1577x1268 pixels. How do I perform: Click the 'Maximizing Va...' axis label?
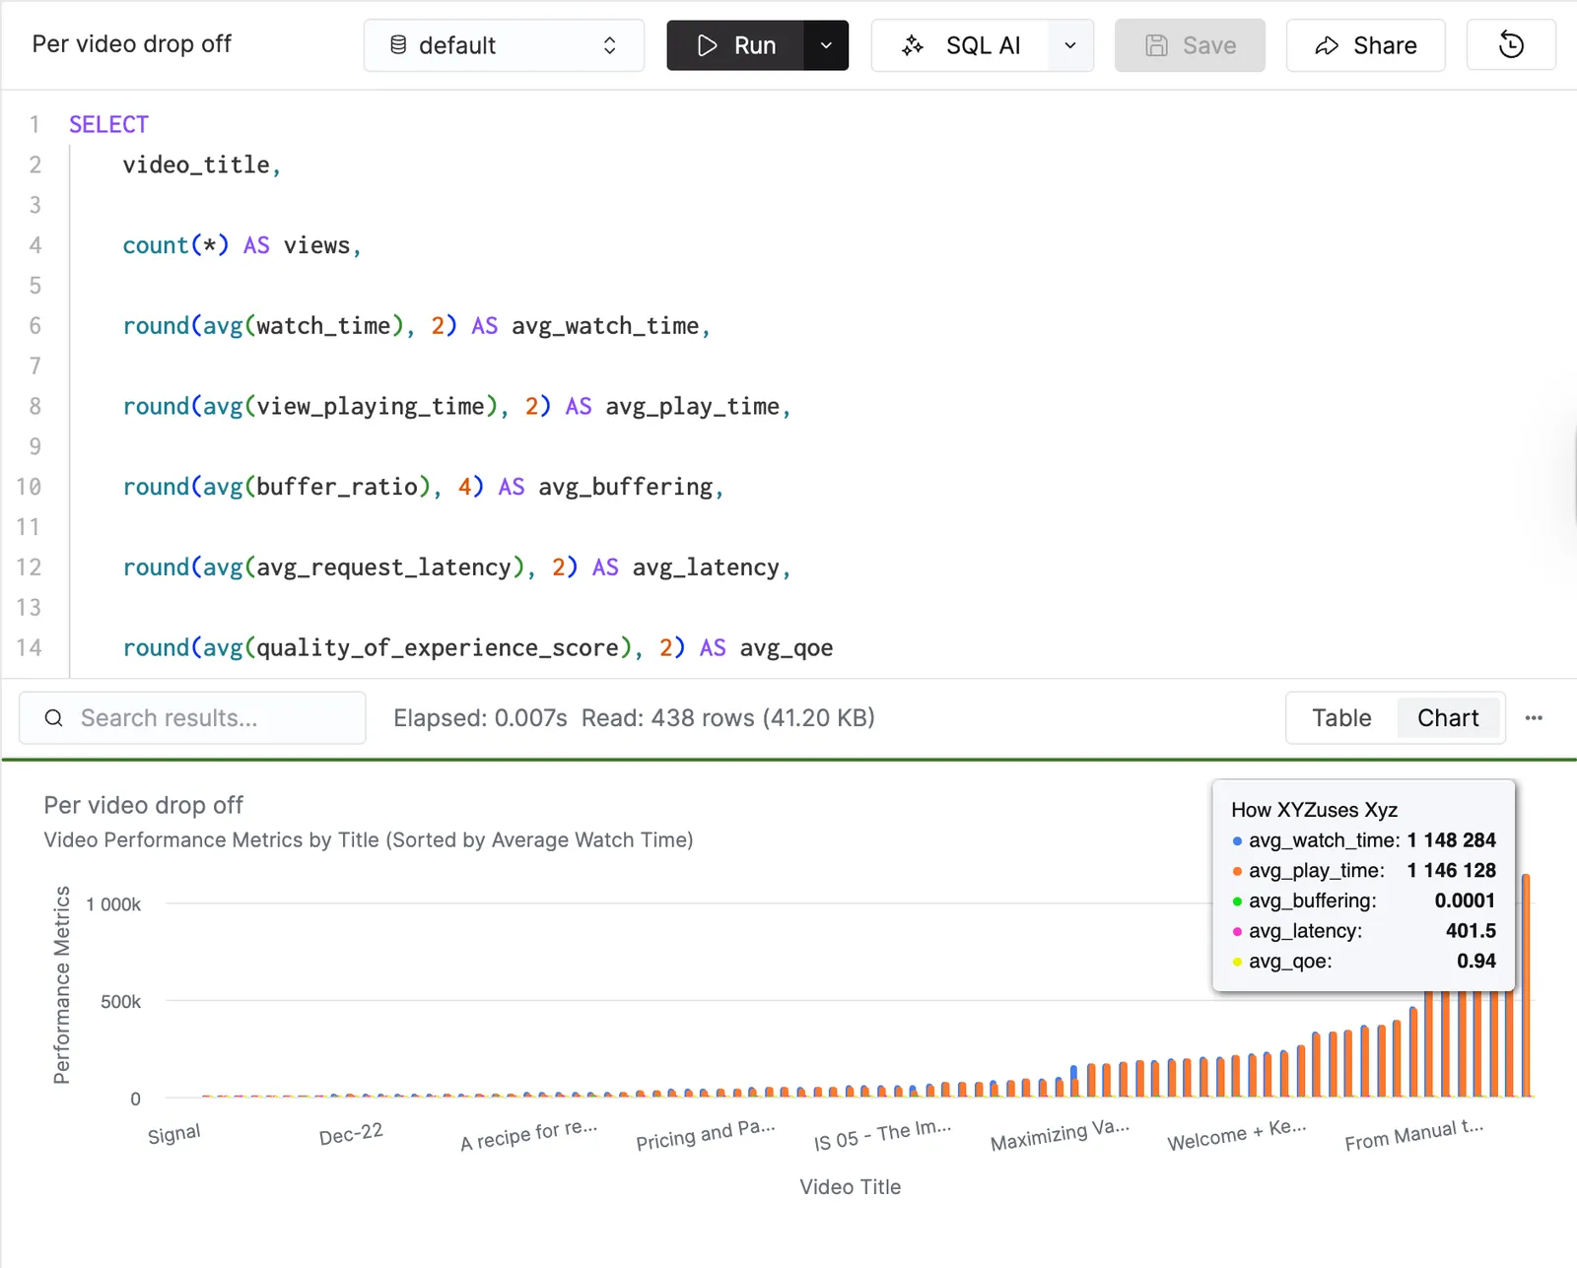point(1060,1135)
